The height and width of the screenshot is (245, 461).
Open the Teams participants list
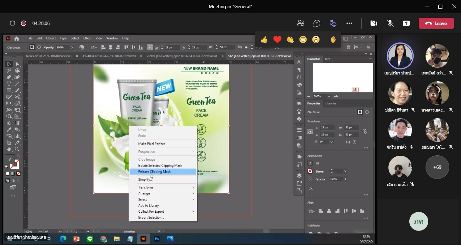tap(300, 23)
